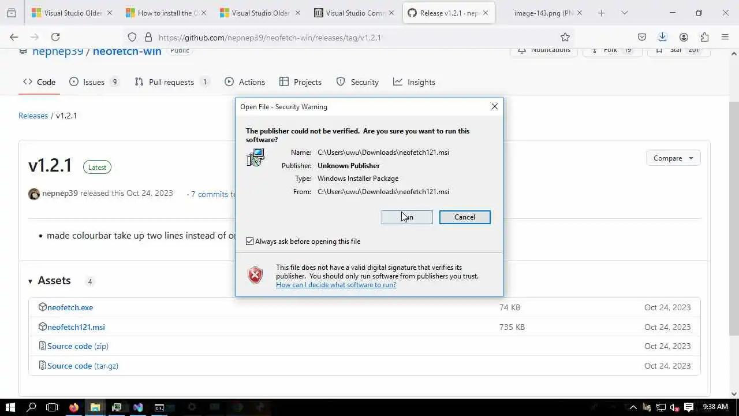Open a new browser tab

point(601,13)
